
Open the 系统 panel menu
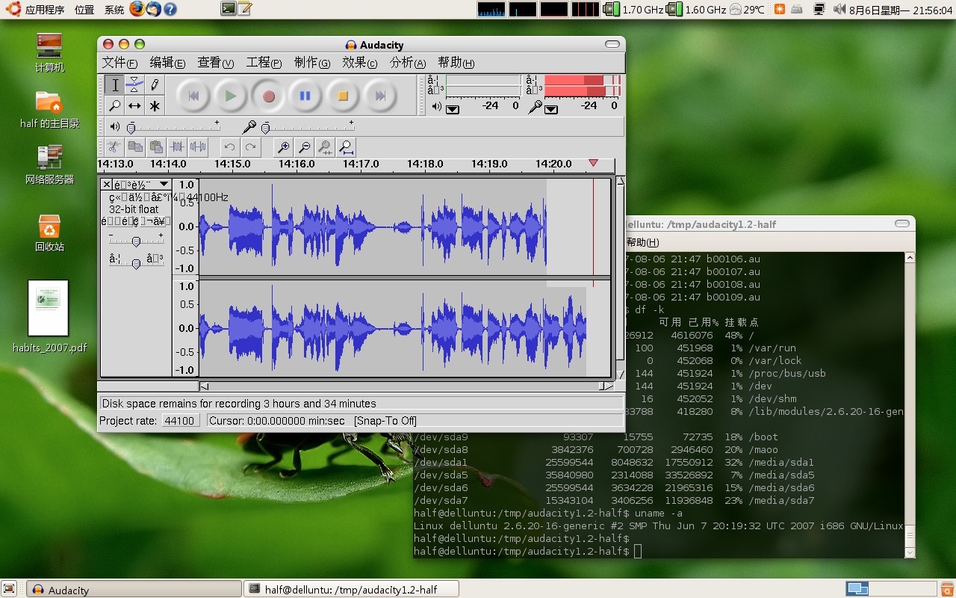coord(114,10)
